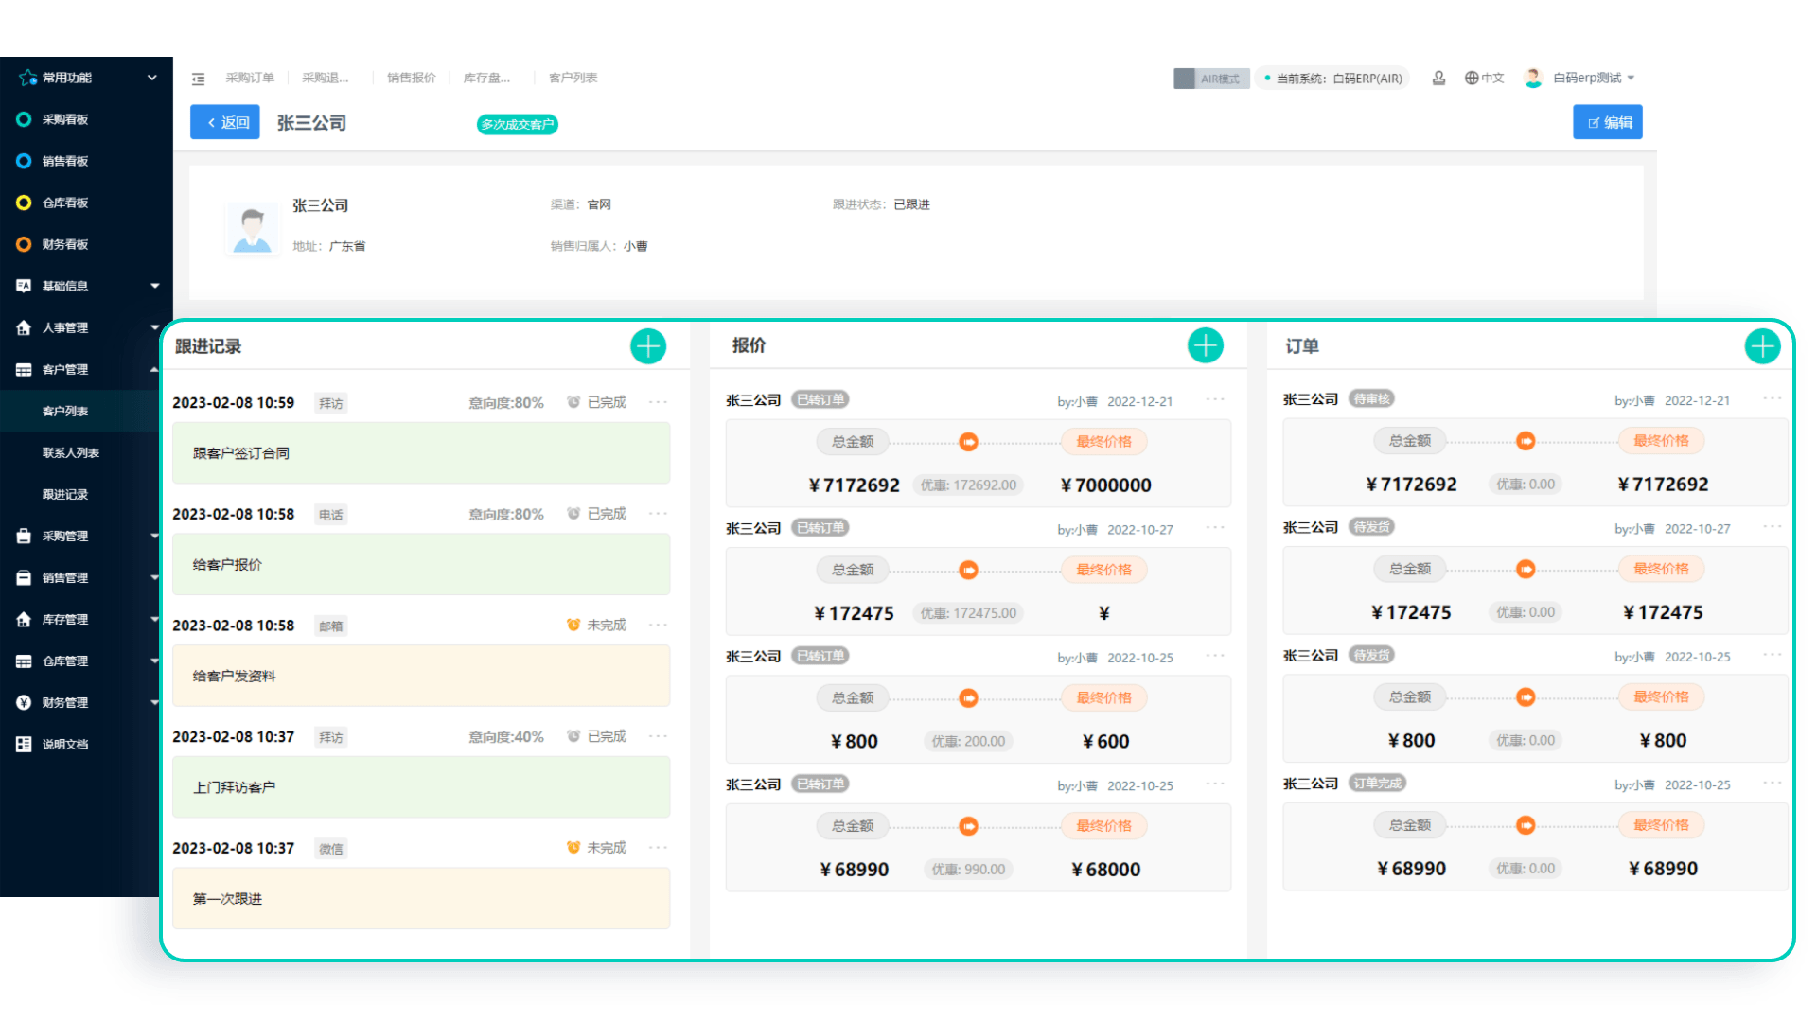Open the 仓库看板 dashboard icon
Screen dimensions: 1817x1022
24,203
